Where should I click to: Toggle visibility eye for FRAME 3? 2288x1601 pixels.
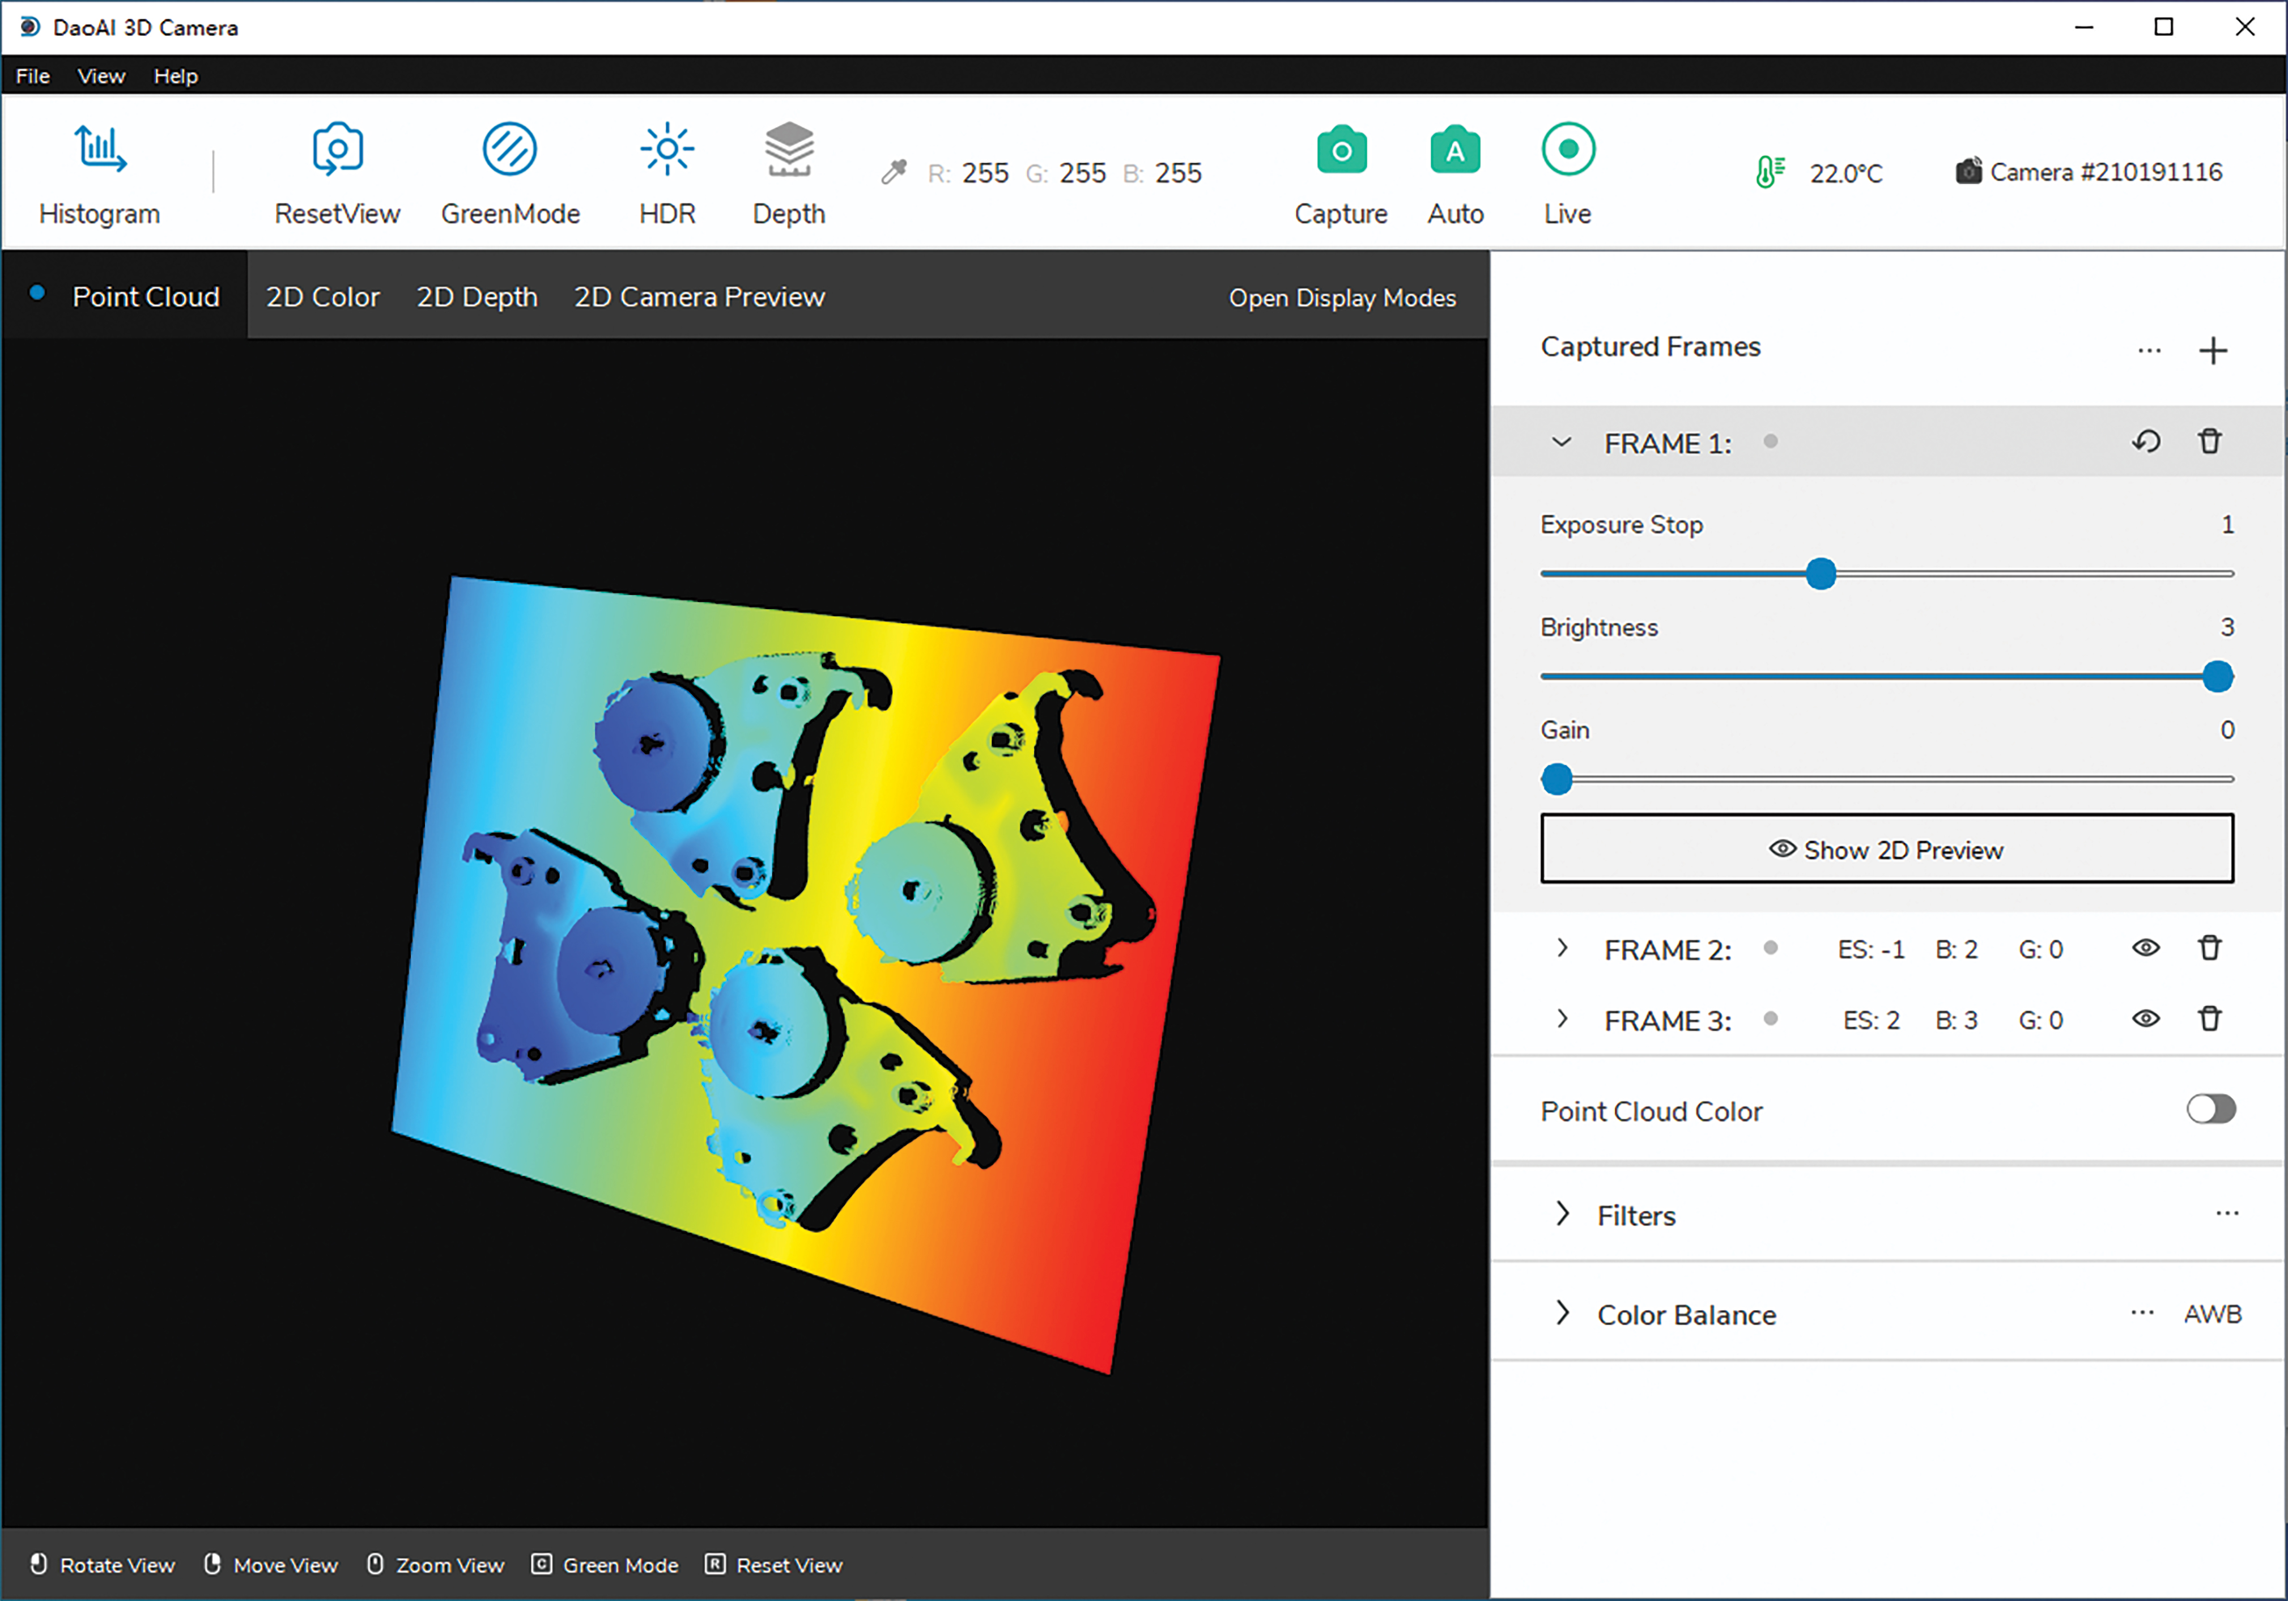tap(2146, 1019)
